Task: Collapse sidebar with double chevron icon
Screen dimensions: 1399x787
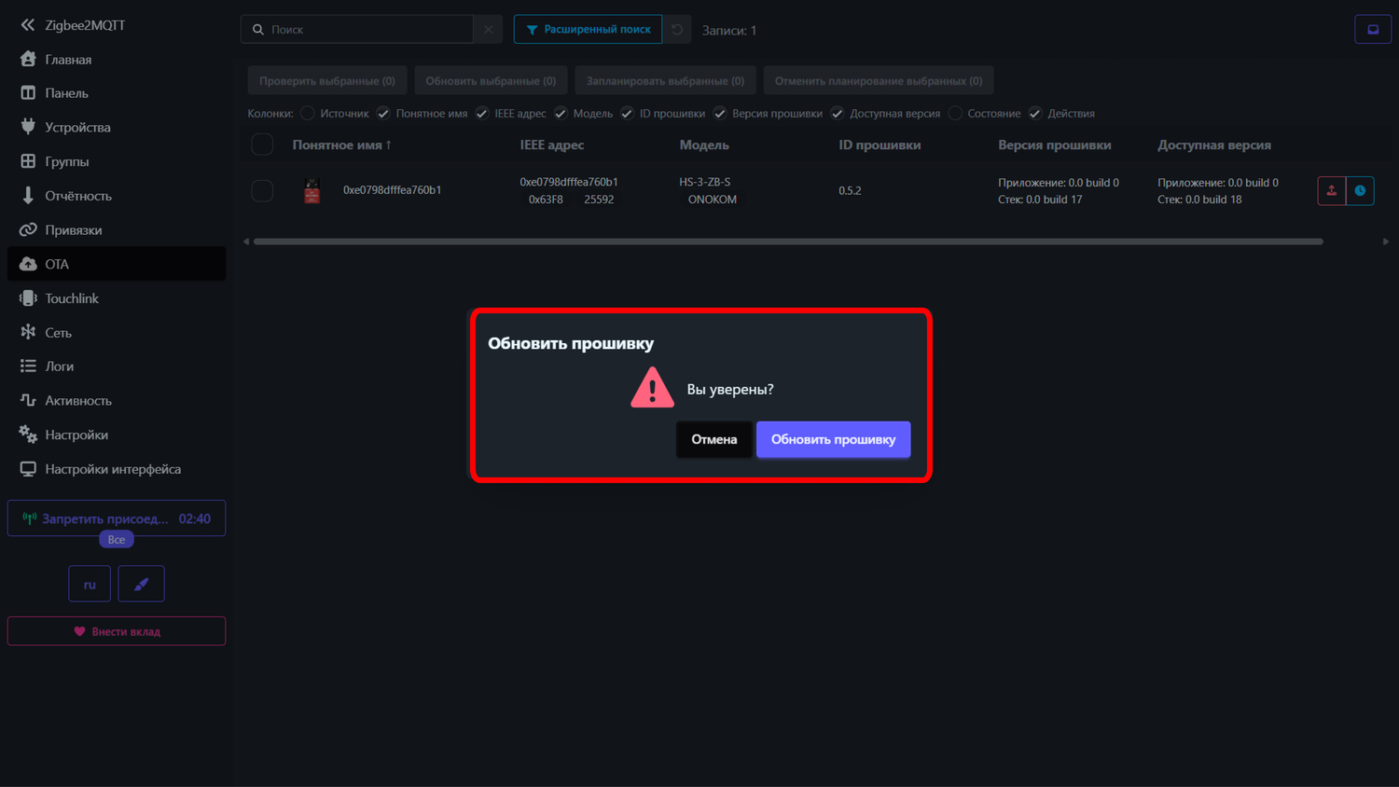Action: pos(27,25)
